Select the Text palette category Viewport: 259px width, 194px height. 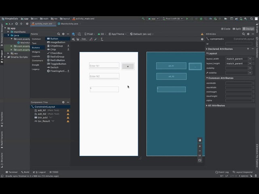click(34, 43)
